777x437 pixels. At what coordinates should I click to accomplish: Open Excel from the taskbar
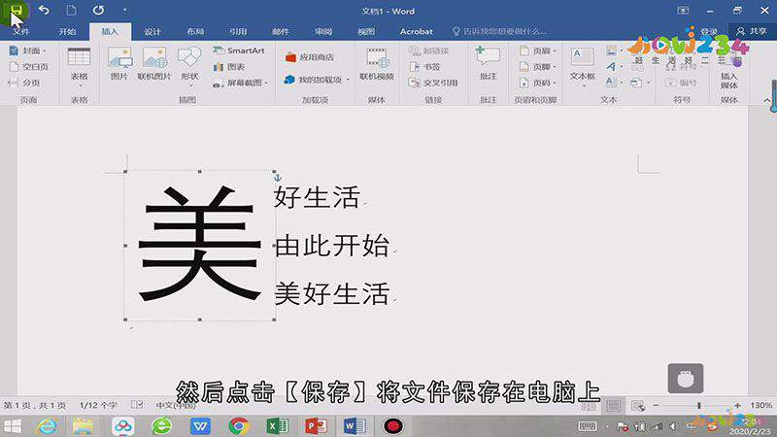pos(278,426)
